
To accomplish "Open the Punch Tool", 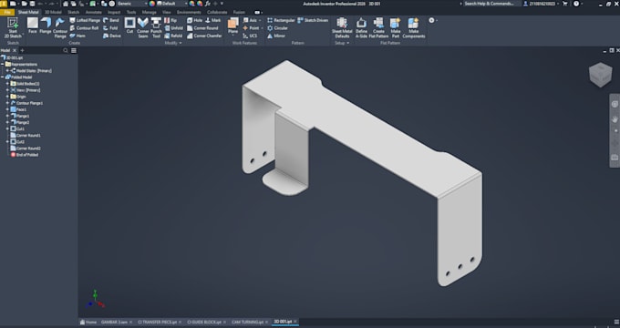I will [156, 27].
